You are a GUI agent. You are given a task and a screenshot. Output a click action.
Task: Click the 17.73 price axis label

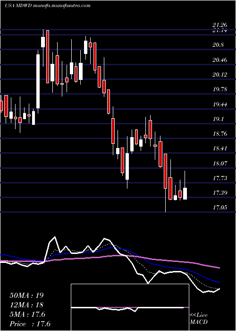pos(220,178)
